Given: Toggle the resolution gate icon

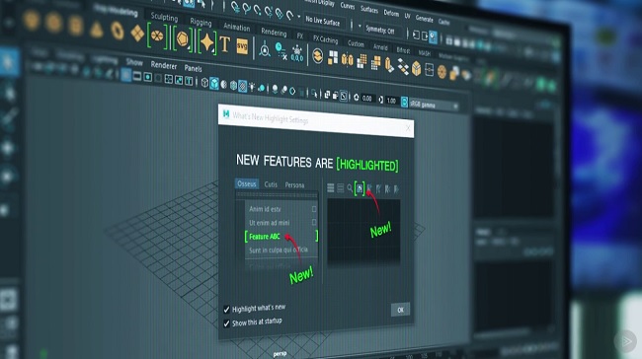Looking at the screenshot, I should click(147, 77).
